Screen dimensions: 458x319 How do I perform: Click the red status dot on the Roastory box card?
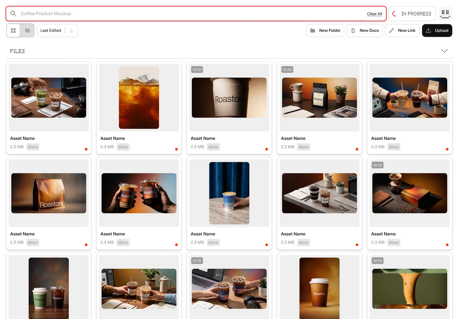click(x=447, y=245)
